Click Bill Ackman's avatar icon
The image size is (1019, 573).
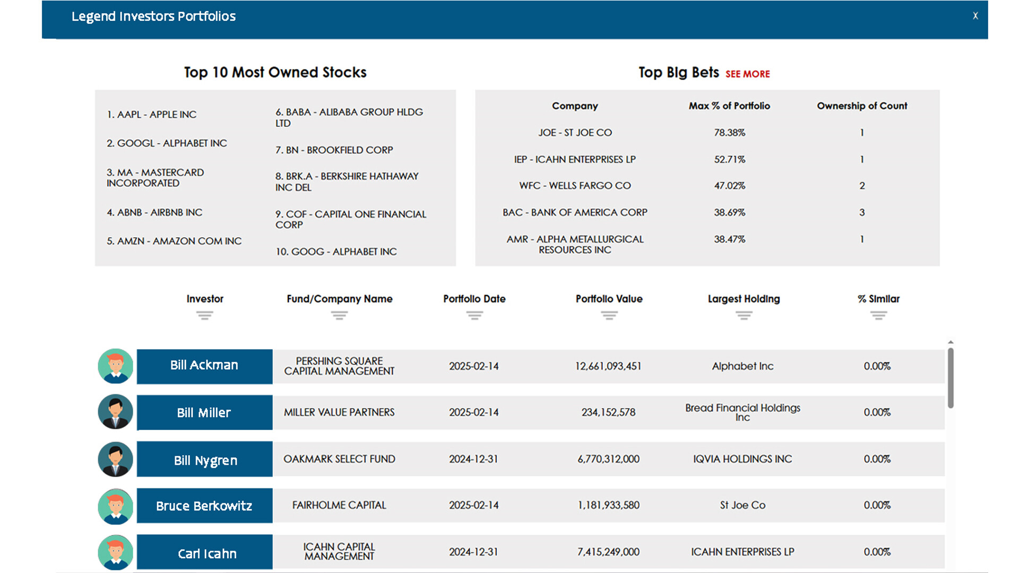115,366
